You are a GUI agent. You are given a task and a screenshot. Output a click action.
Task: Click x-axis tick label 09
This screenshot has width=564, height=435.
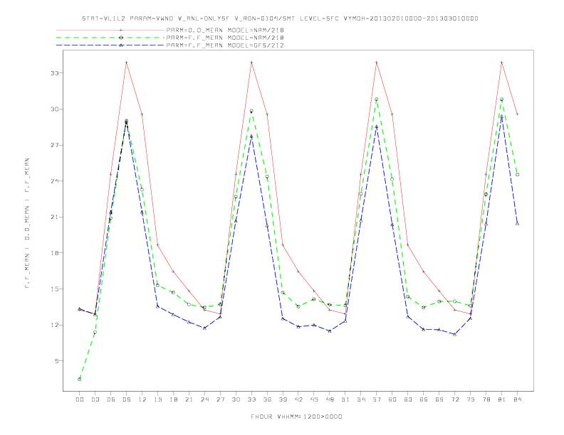point(126,399)
